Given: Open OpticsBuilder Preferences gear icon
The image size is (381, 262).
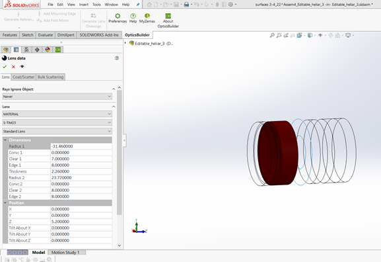Looking at the screenshot, I should coord(118,16).
